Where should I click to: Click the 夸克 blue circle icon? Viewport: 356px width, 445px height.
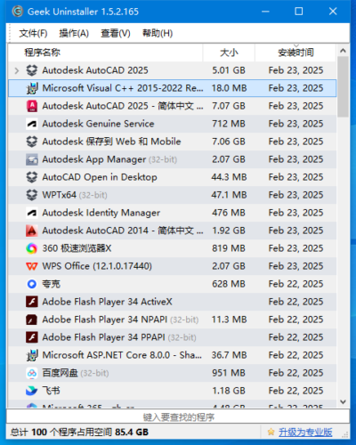pyautogui.click(x=32, y=284)
